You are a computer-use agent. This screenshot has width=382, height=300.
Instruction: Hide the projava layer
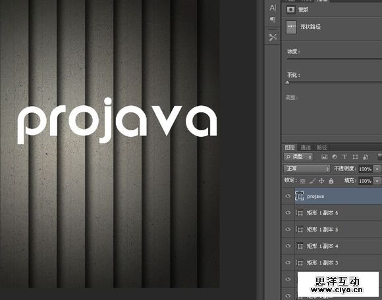(x=288, y=196)
